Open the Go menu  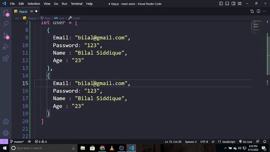tap(56, 4)
